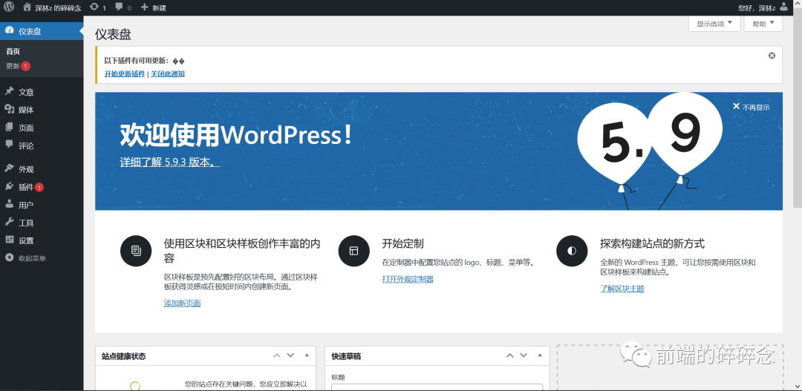Click the 添加新页面 link
Viewport: 802px width, 391px height.
coord(182,303)
